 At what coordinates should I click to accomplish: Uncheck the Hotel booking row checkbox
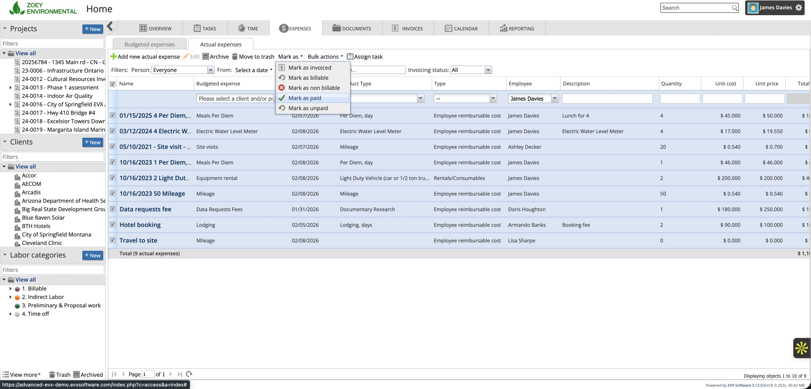click(x=112, y=224)
